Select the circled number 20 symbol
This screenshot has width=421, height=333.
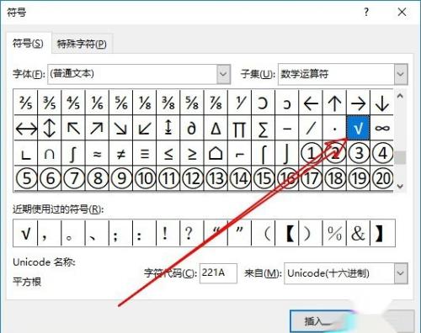(382, 178)
